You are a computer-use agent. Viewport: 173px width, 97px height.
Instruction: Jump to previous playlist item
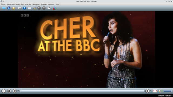39,8
